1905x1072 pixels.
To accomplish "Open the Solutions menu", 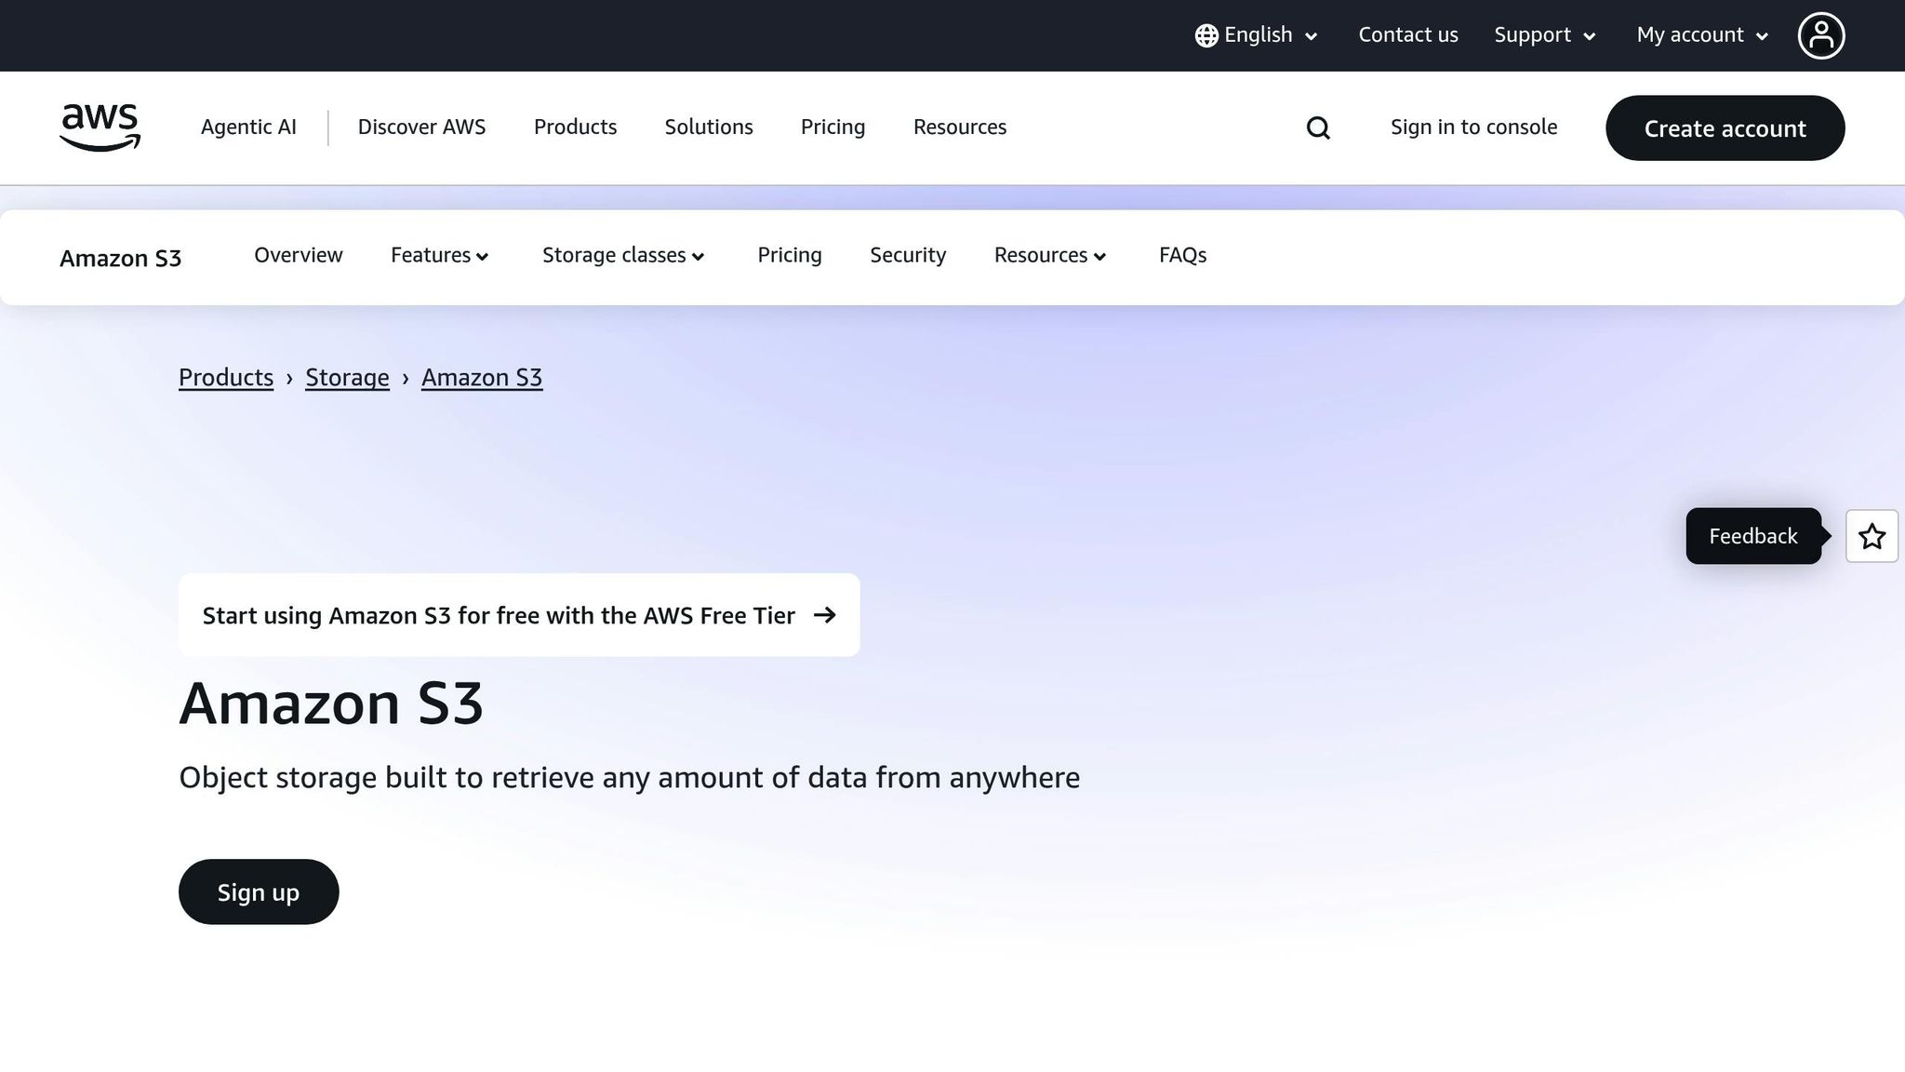I will pyautogui.click(x=709, y=127).
